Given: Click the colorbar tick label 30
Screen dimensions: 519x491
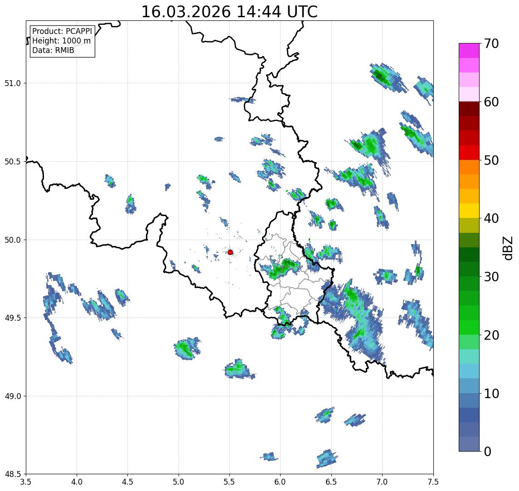Looking at the screenshot, I should pos(491,277).
